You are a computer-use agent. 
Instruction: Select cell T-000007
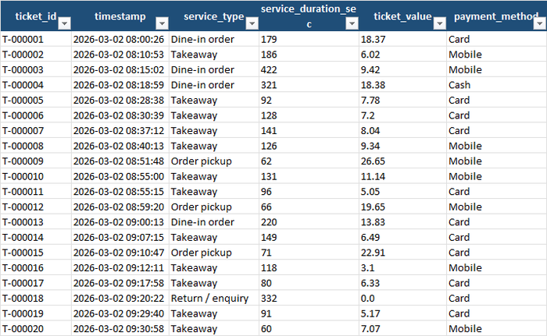click(36, 131)
